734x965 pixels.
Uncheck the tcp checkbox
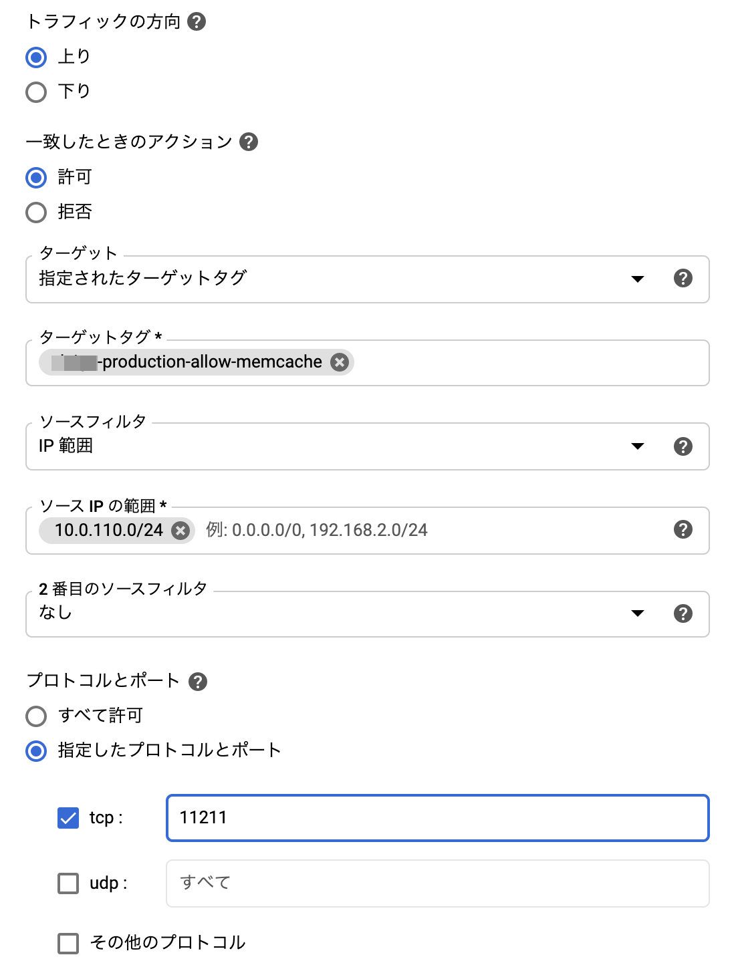click(68, 818)
